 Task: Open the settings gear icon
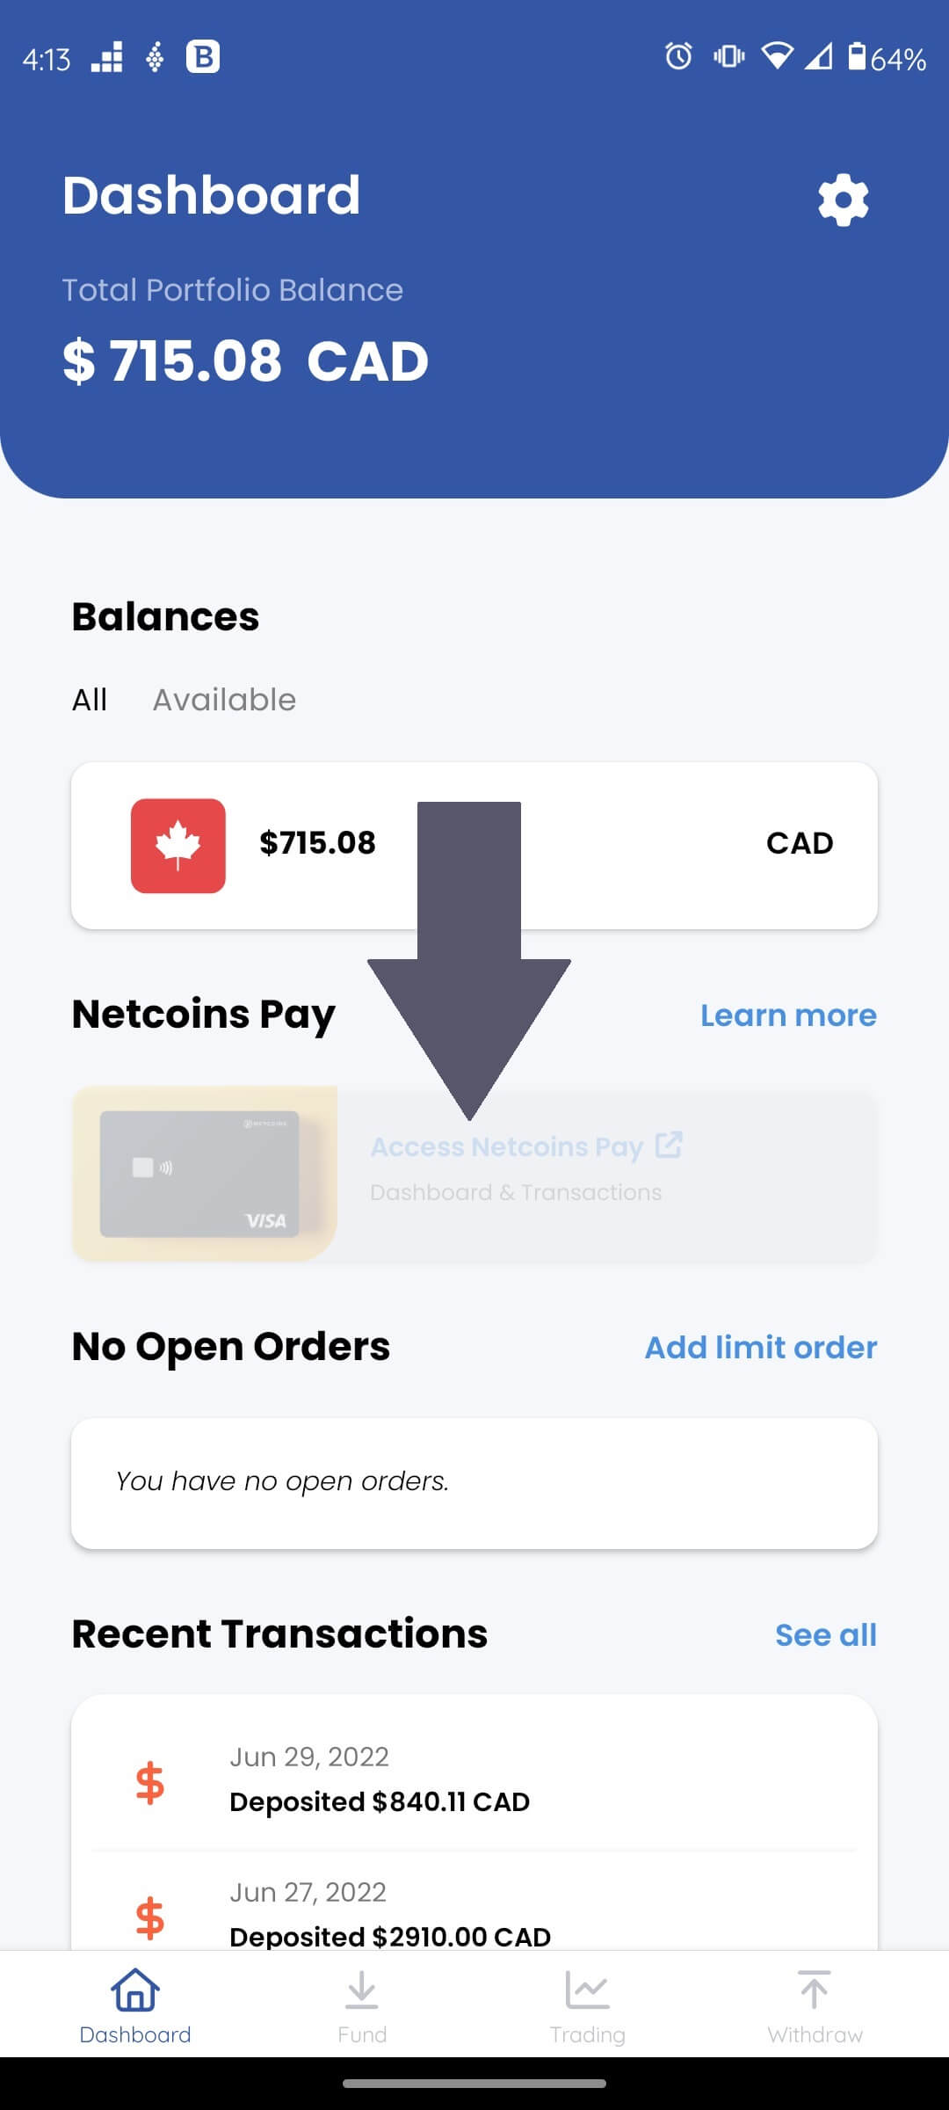842,199
